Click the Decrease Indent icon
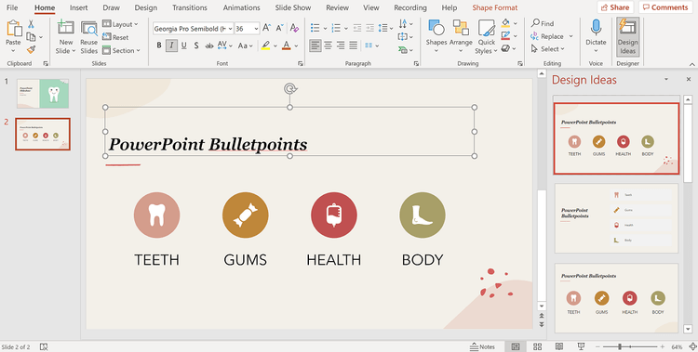 click(357, 29)
